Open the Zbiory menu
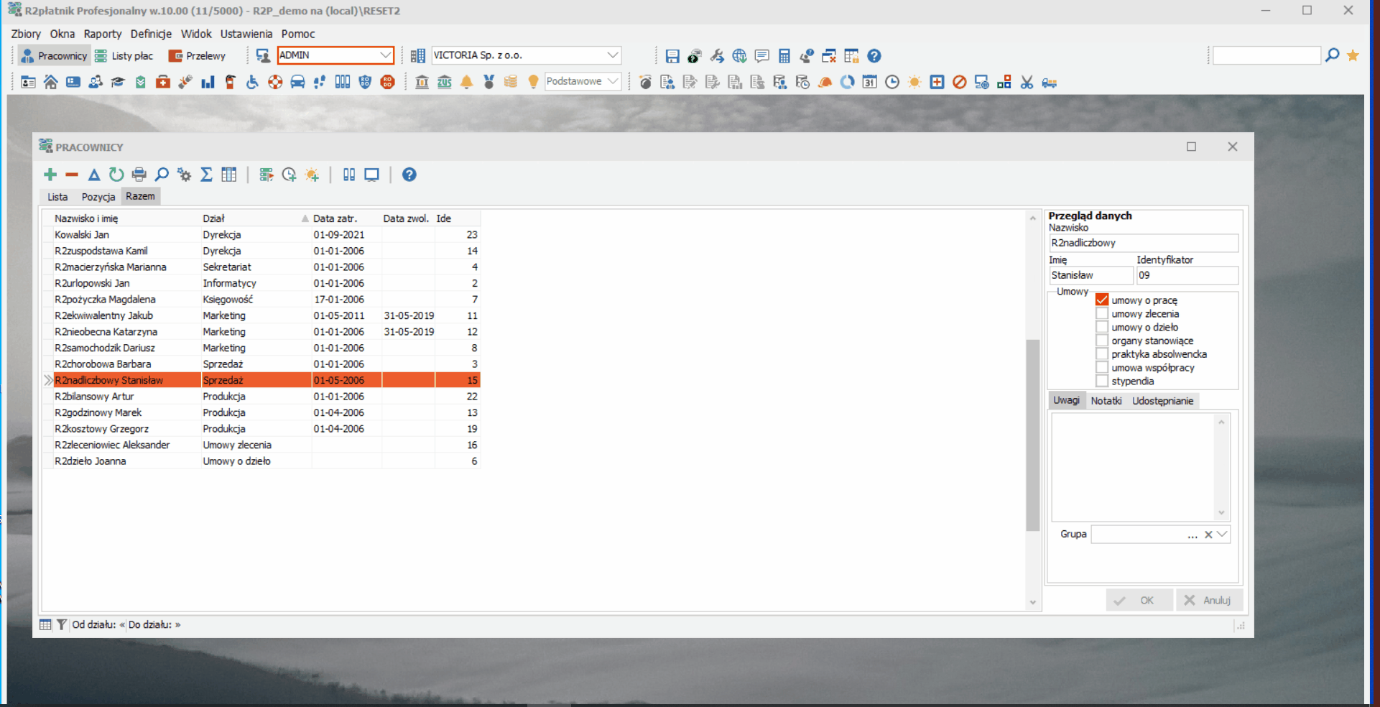Image resolution: width=1380 pixels, height=707 pixels. tap(26, 34)
